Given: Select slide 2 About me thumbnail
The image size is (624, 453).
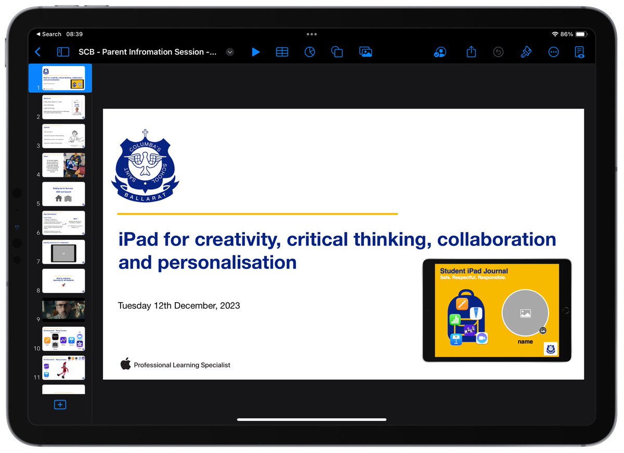Looking at the screenshot, I should 63,107.
